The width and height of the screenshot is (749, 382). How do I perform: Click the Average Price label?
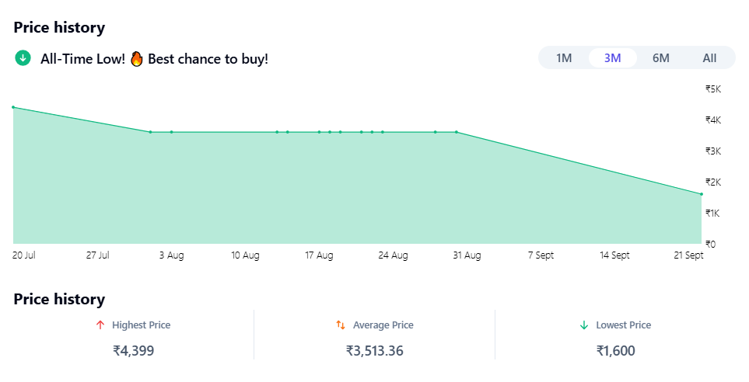pyautogui.click(x=383, y=325)
